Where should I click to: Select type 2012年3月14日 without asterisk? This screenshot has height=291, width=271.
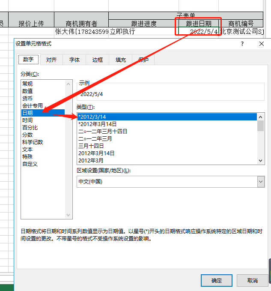click(167, 153)
